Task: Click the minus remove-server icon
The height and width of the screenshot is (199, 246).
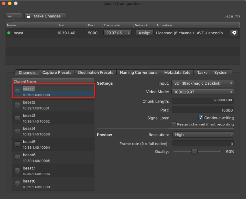Action: coord(18,16)
